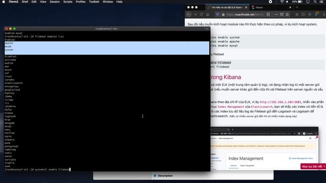
Task: Close the ELK article browser tab
Action: pyautogui.click(x=246, y=7)
